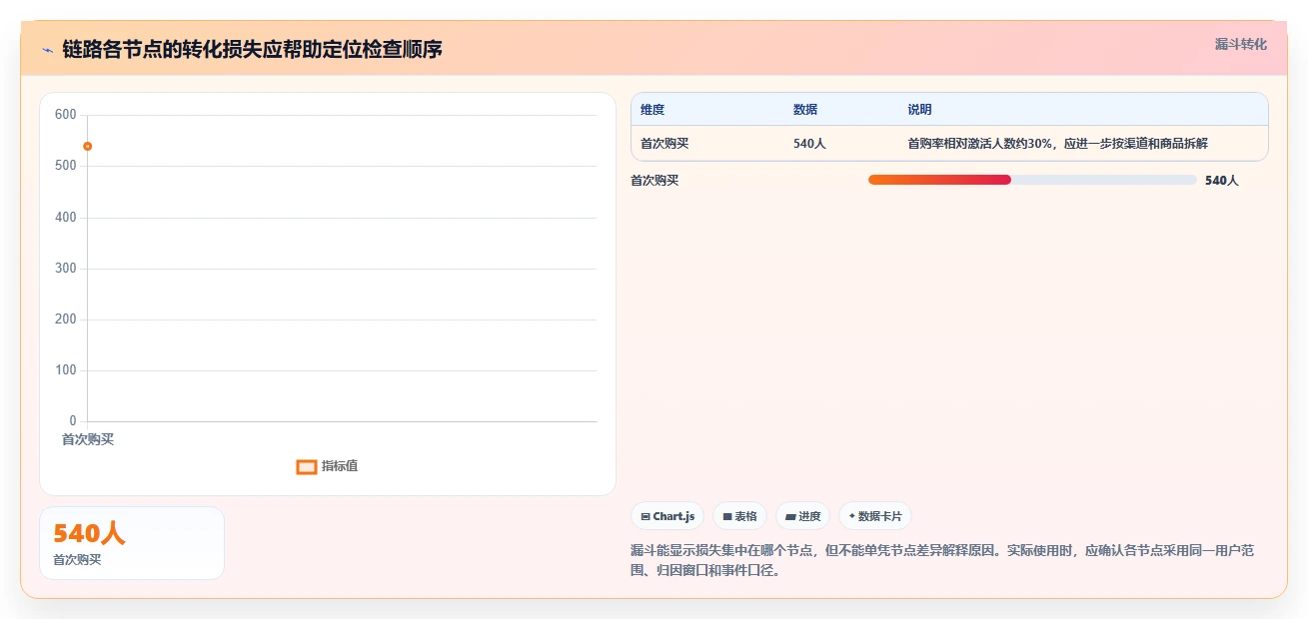Click the icon inside Chart.js tag
Image resolution: width=1308 pixels, height=619 pixels.
646,517
